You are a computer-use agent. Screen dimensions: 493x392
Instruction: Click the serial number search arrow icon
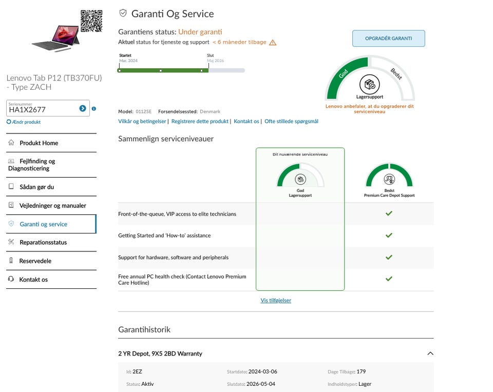[x=83, y=108]
